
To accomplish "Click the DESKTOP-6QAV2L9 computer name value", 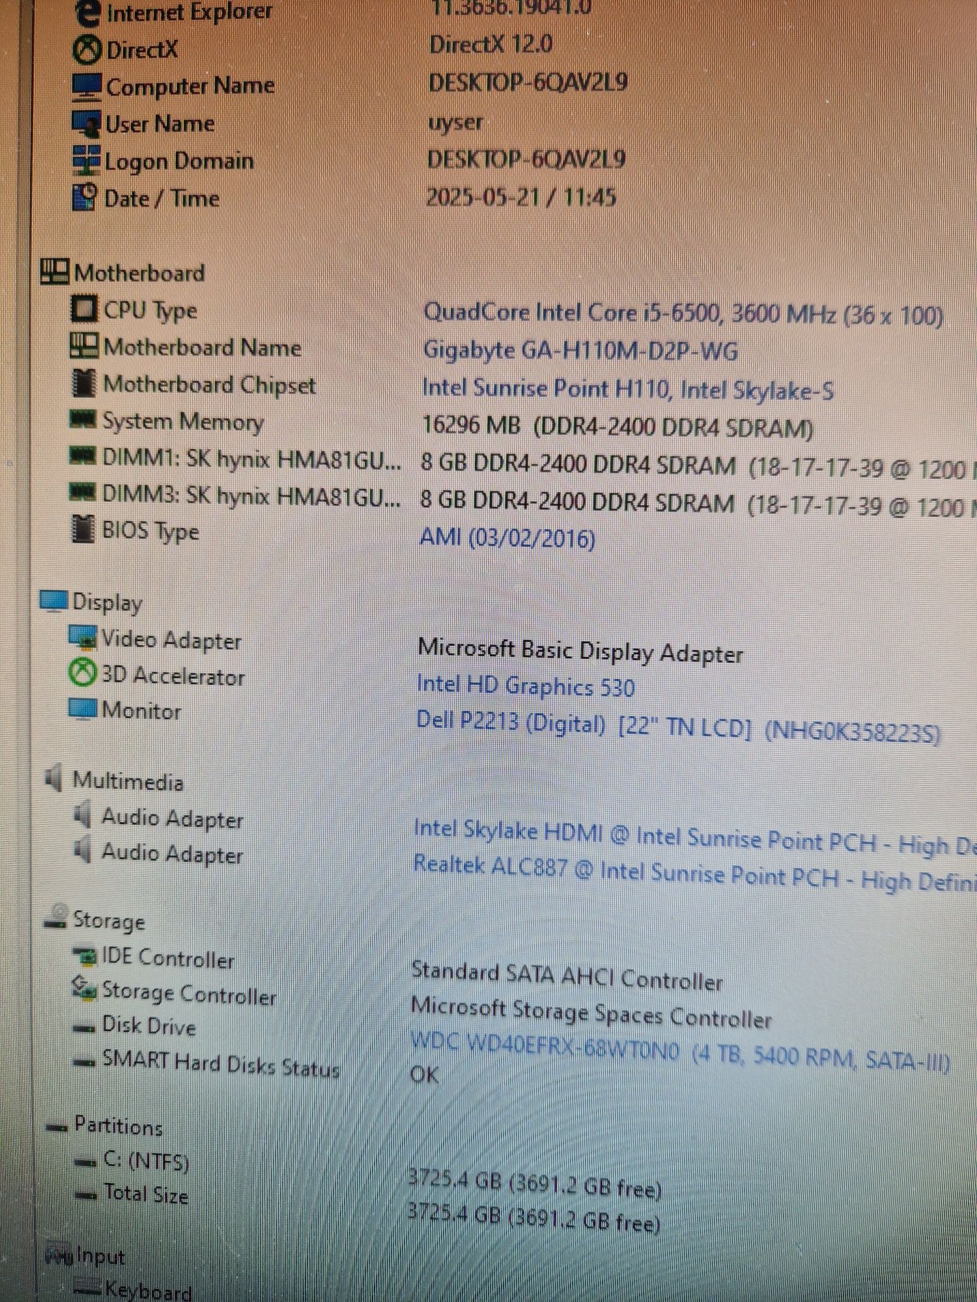I will pyautogui.click(x=528, y=82).
